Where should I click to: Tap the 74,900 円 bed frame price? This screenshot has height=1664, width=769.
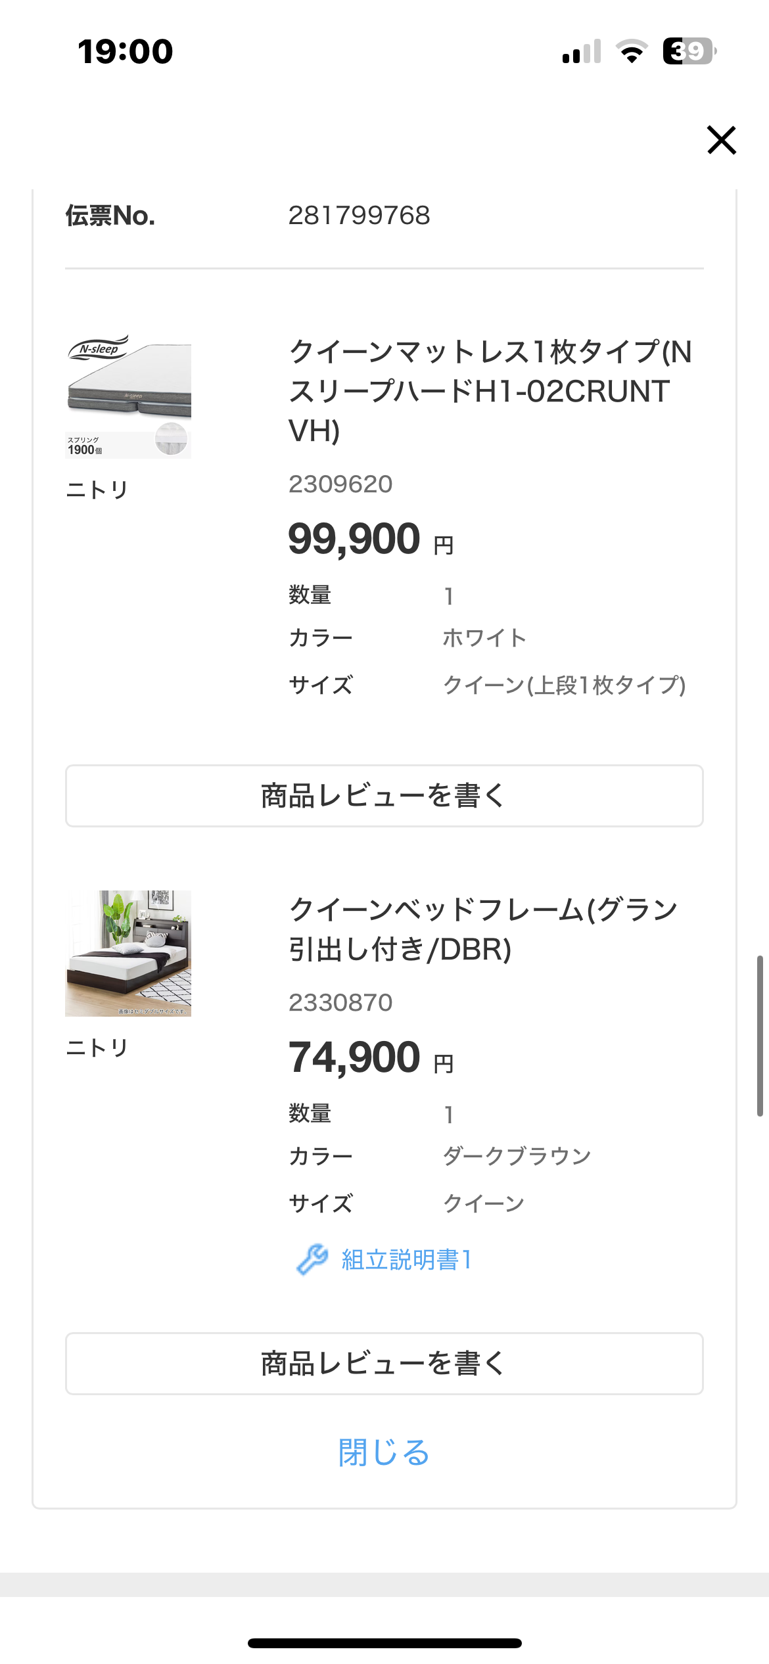371,1057
